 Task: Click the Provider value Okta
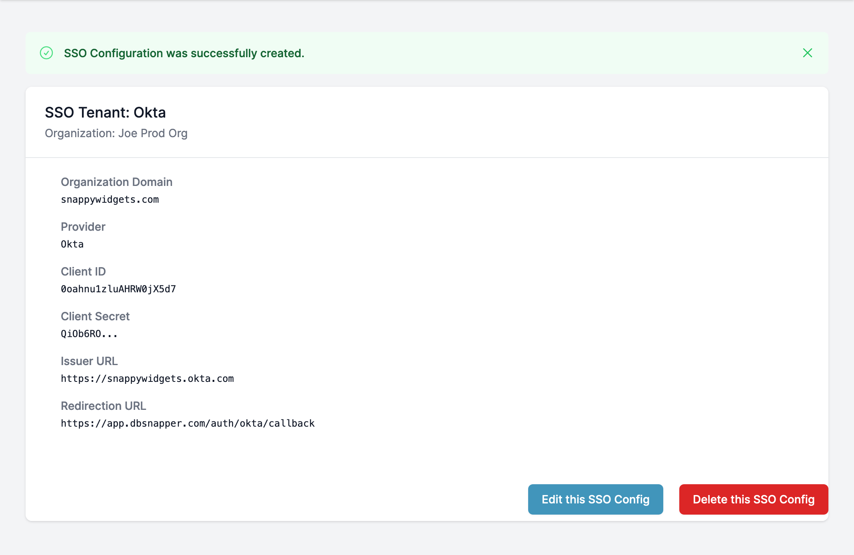[72, 244]
